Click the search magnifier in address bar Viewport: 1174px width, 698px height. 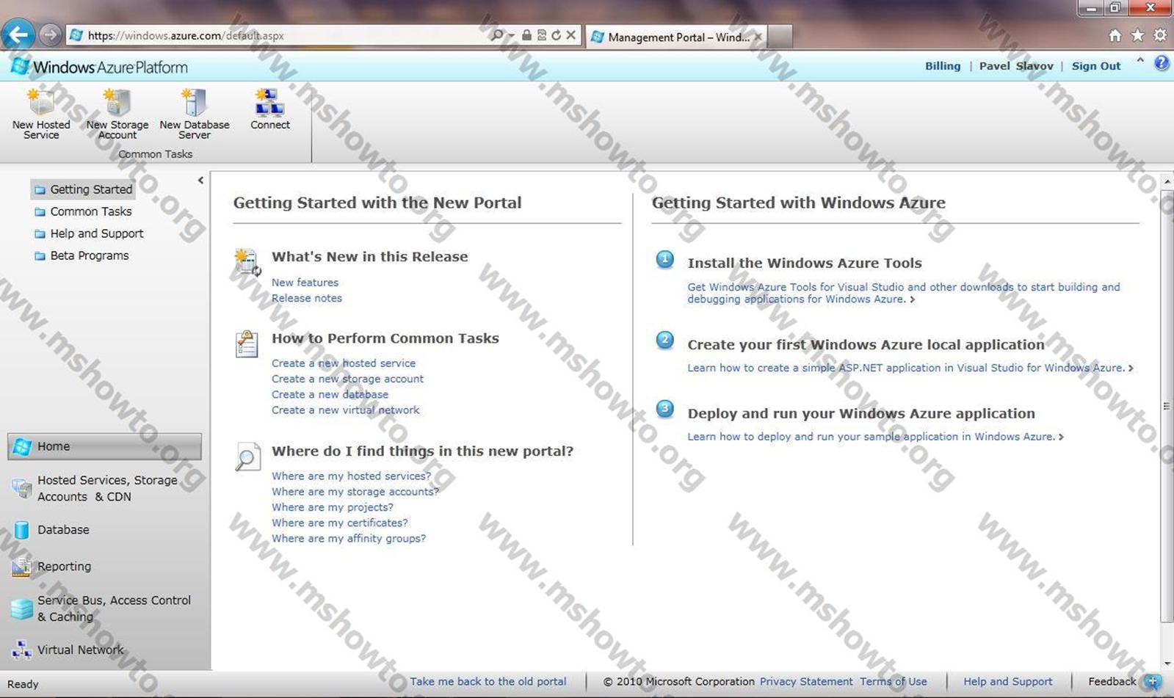(x=497, y=35)
